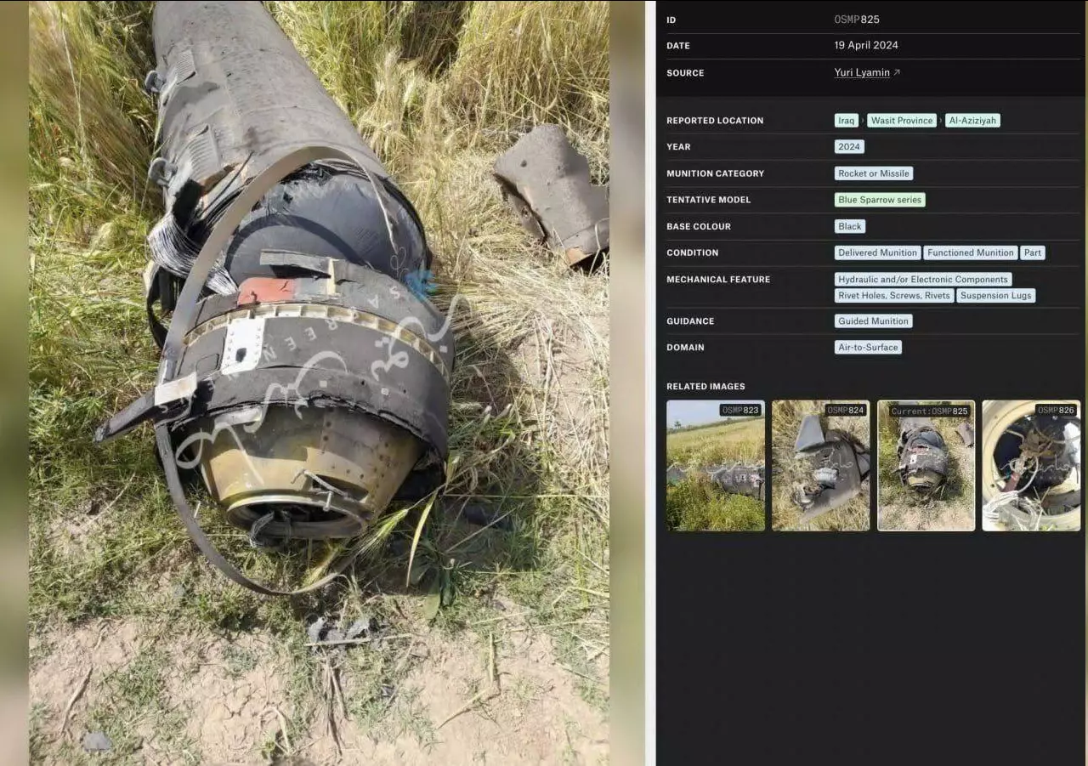Open the Yuri Lyamin source link
1088x766 pixels.
point(862,72)
